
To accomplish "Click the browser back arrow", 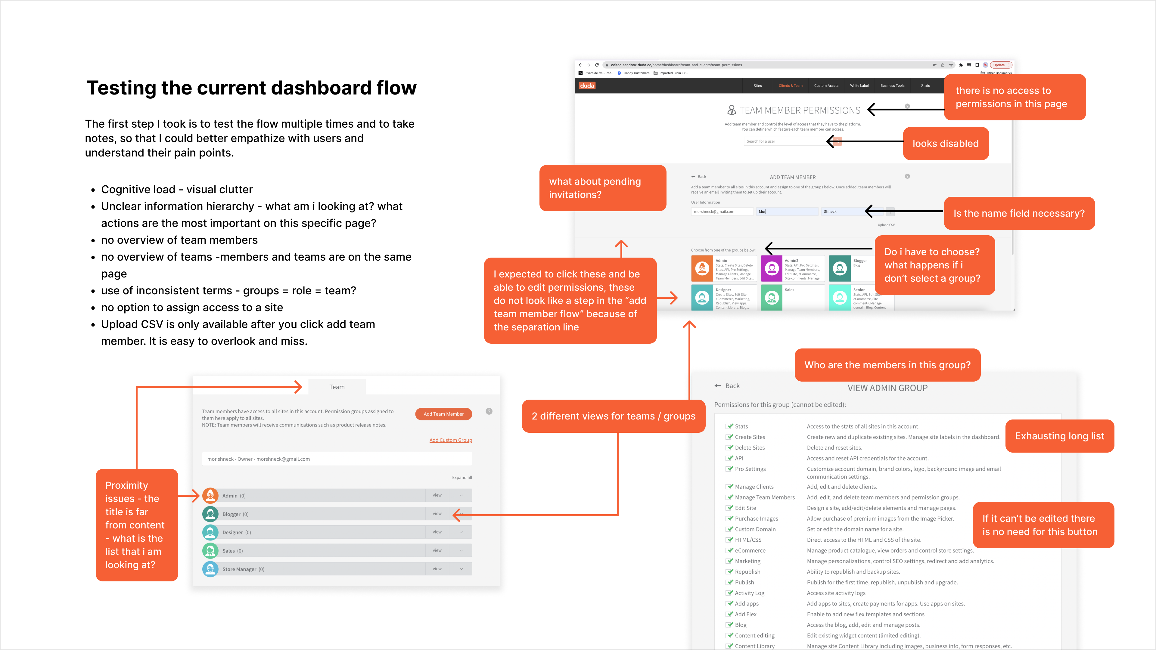I will (x=580, y=65).
